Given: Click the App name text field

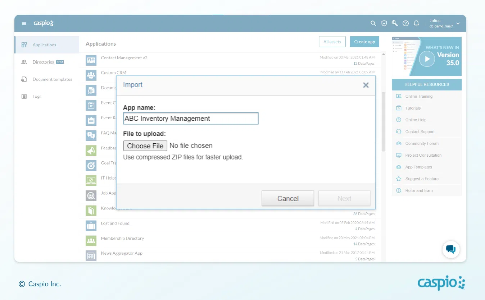Looking at the screenshot, I should click(191, 119).
